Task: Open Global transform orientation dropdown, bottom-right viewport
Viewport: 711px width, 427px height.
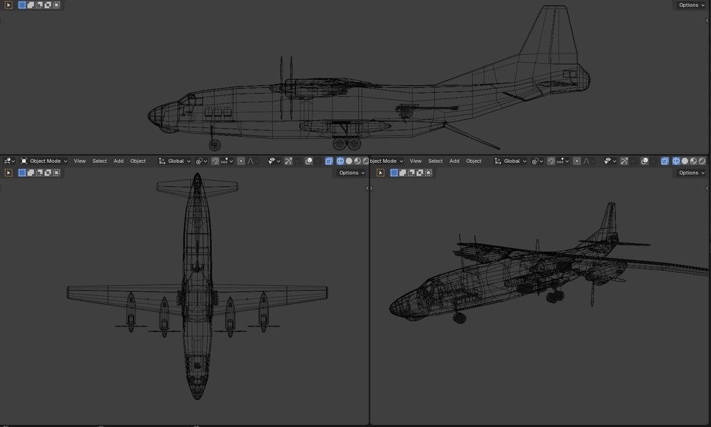Action: click(x=510, y=161)
